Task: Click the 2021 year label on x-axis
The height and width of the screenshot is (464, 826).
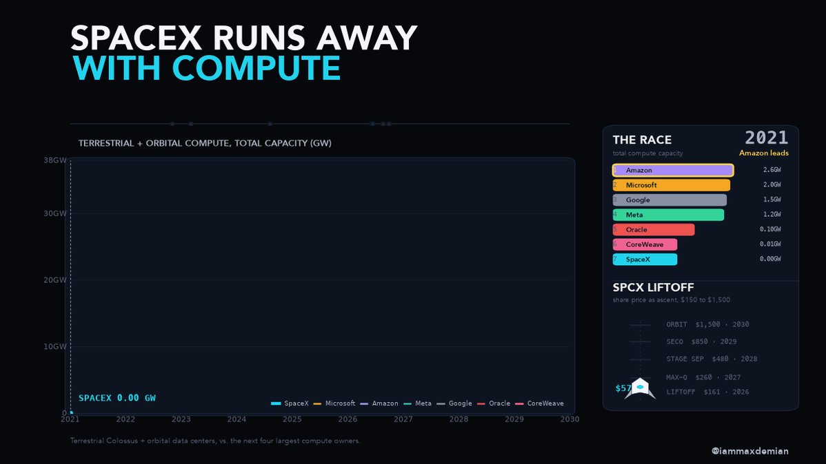Action: point(70,419)
